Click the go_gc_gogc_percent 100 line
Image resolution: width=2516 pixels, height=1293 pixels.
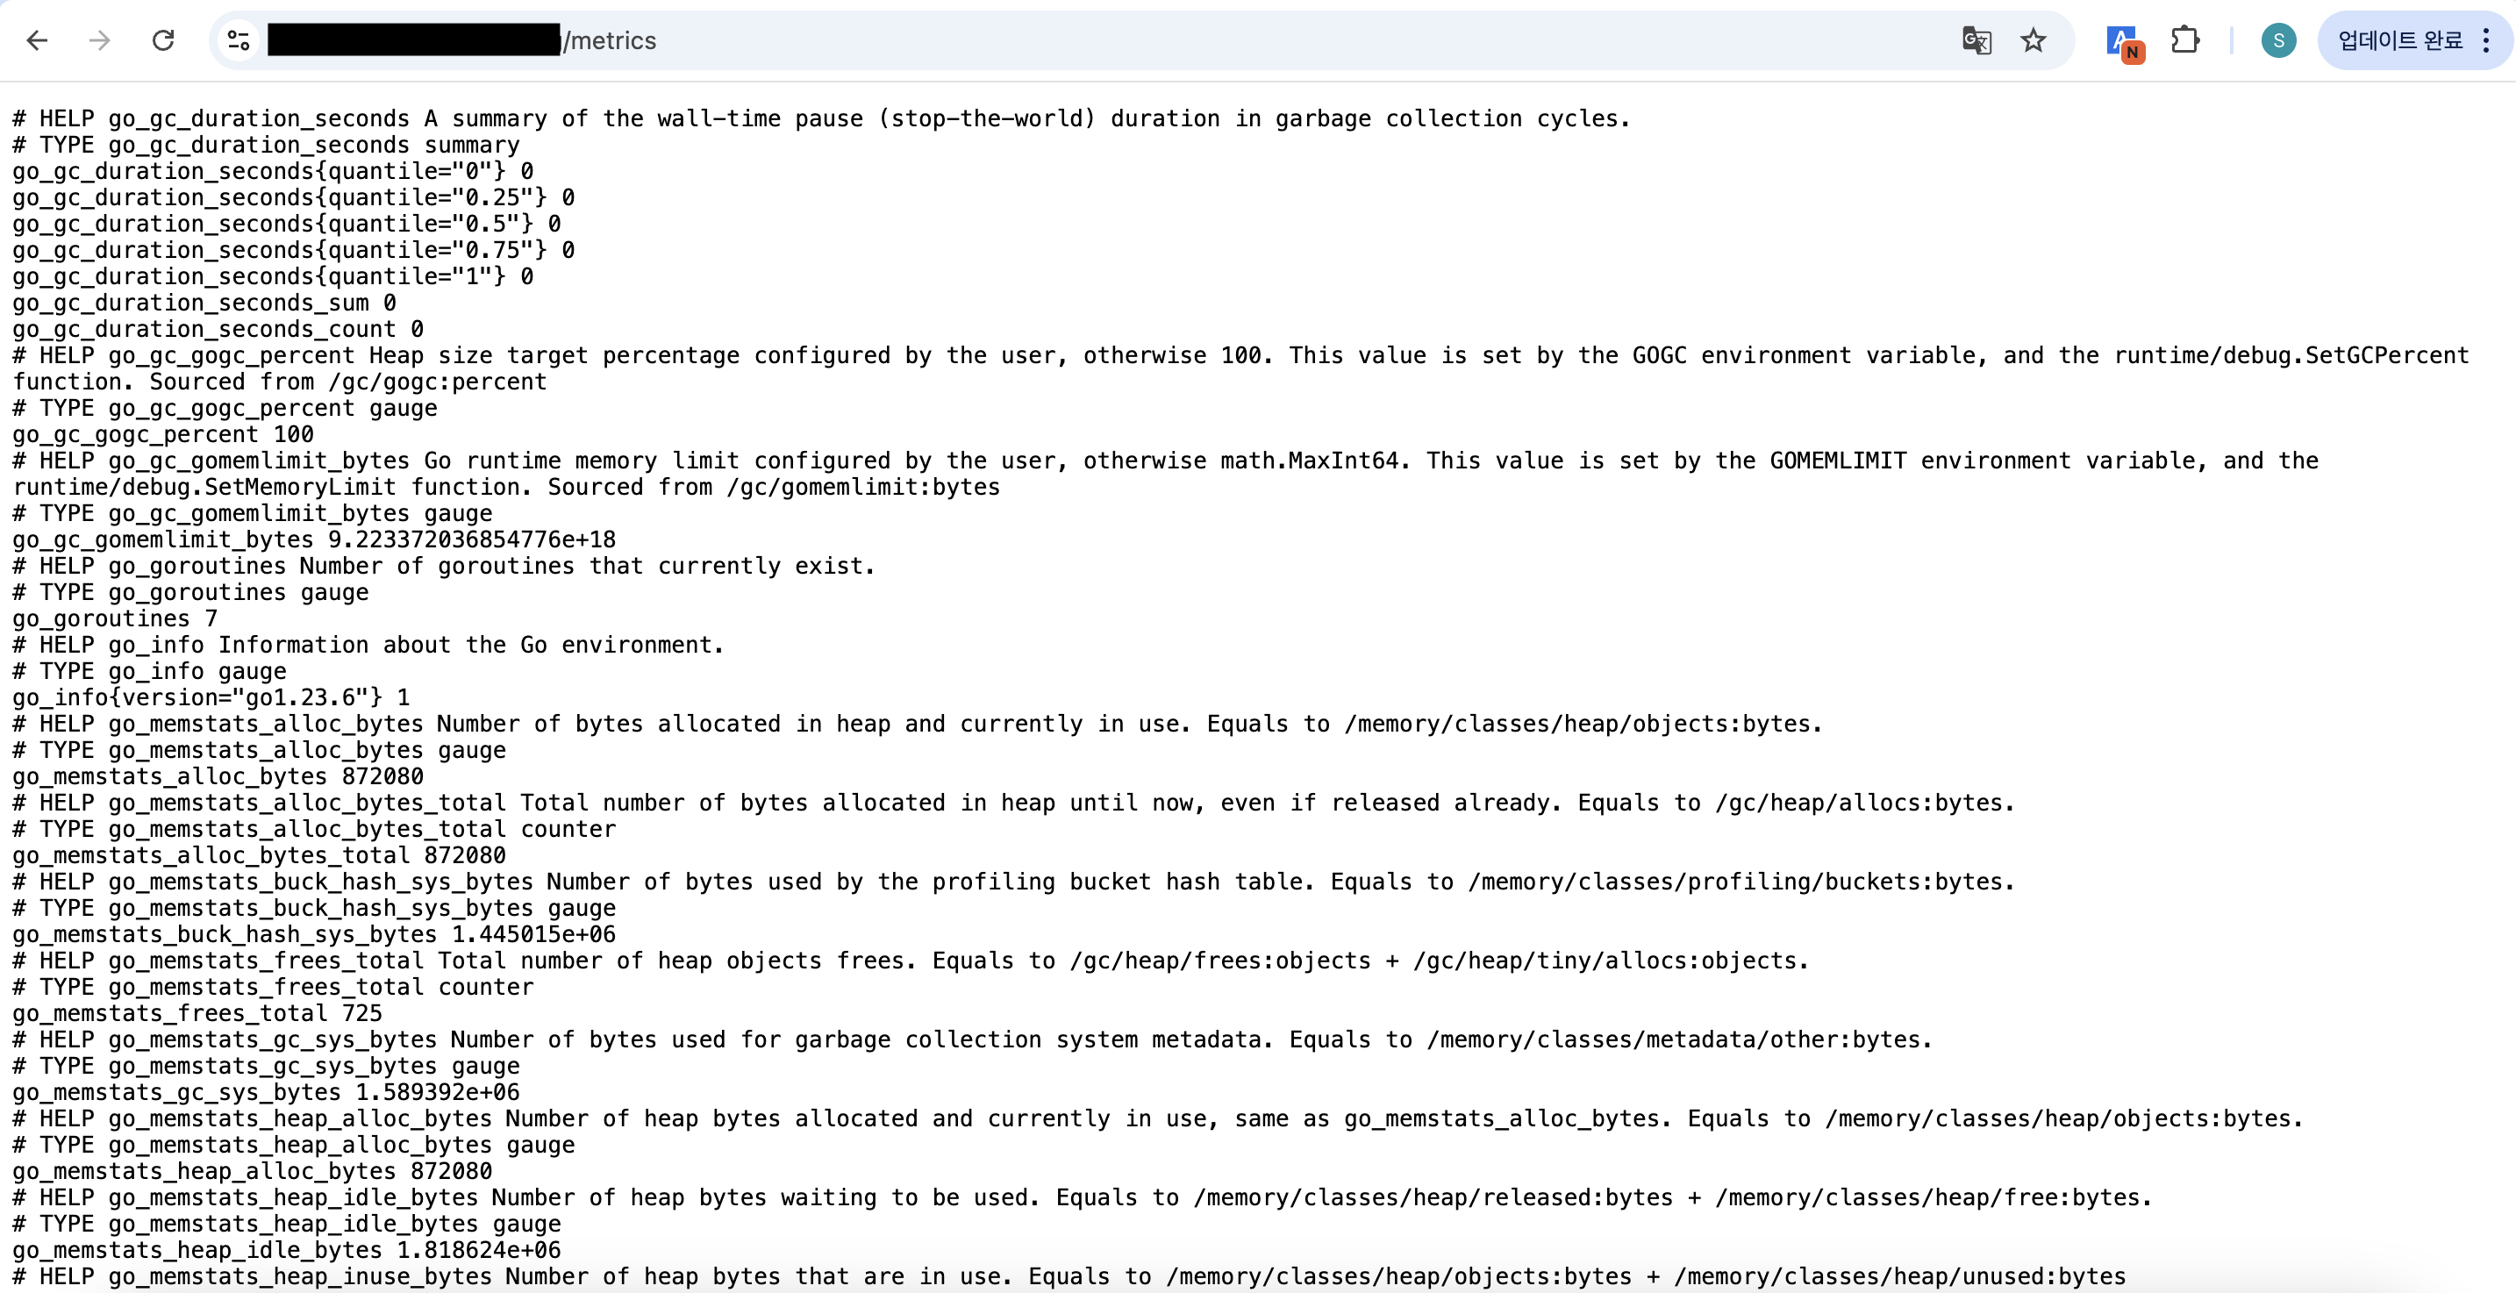(163, 434)
